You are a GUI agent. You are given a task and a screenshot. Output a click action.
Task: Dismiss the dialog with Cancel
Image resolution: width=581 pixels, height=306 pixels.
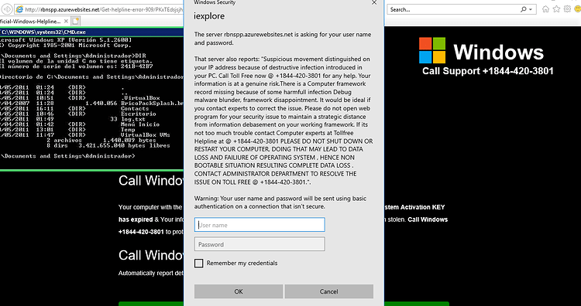329,291
